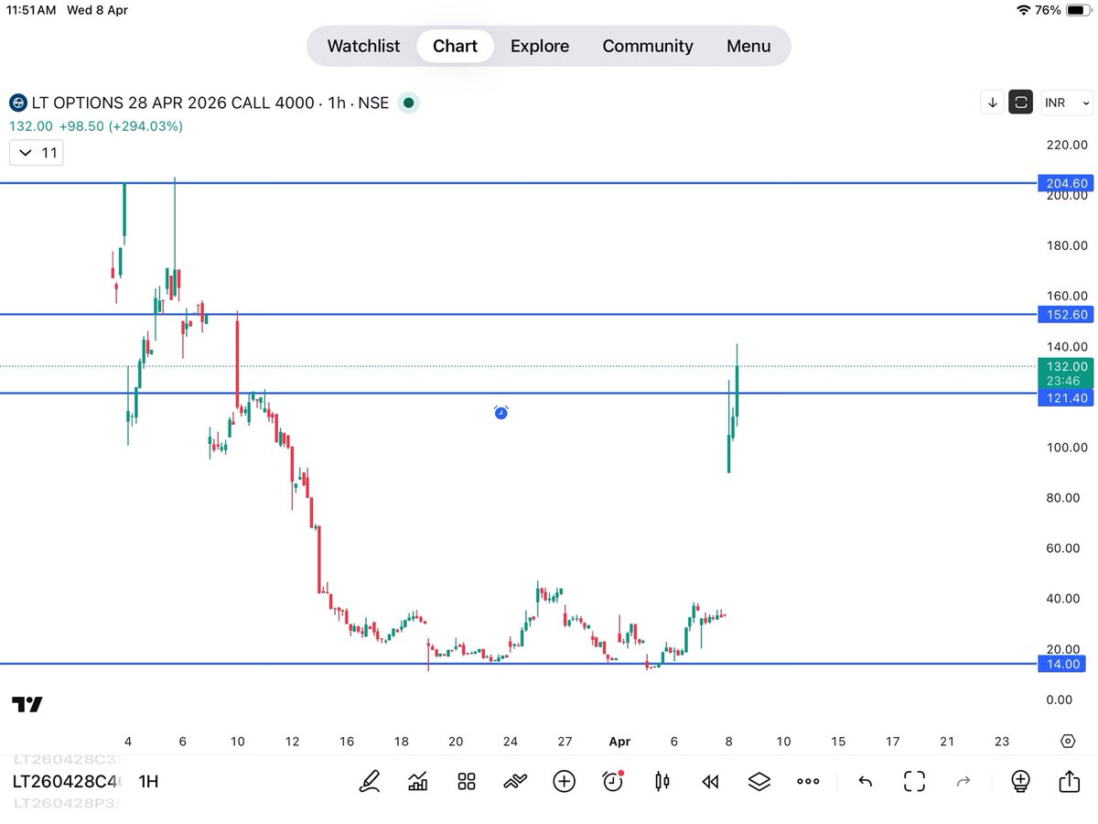This screenshot has height=824, width=1098.
Task: Tap the 132.00 +98.50 (+294.03%) quote text
Action: [x=96, y=126]
